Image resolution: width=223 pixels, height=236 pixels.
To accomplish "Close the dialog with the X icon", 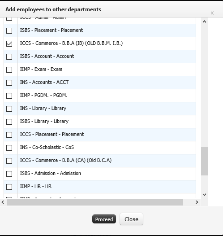I will click(x=212, y=13).
